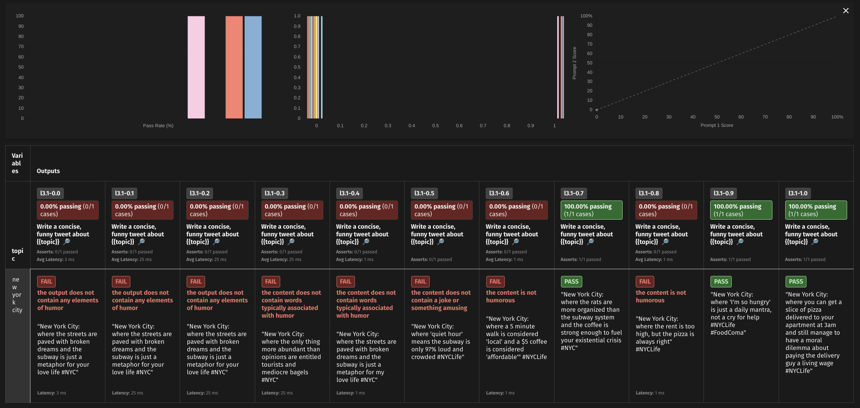Open prompt magnifier in l3.1-0.8 column
This screenshot has width=860, height=408.
[665, 242]
